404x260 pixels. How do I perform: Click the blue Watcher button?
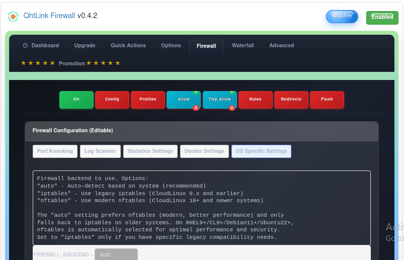tap(342, 16)
